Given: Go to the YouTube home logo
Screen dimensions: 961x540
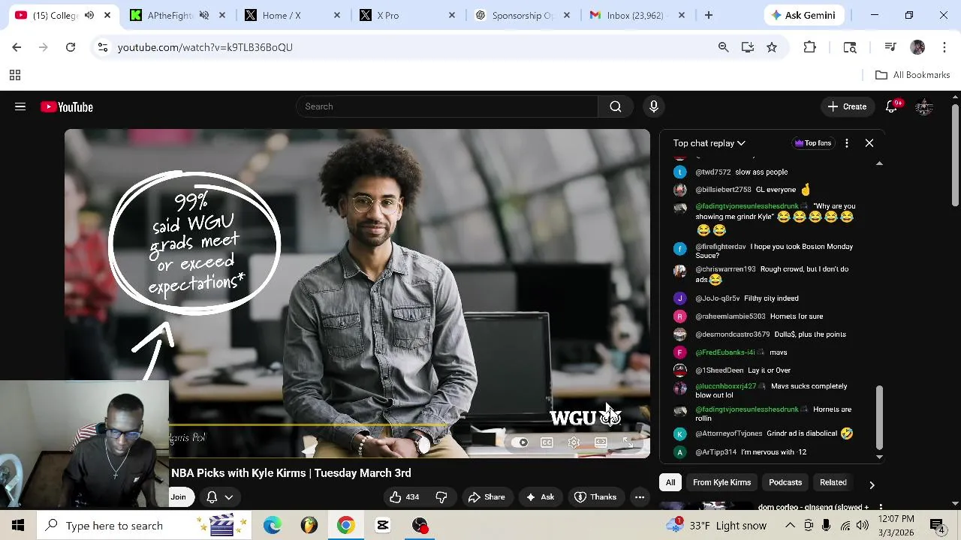Looking at the screenshot, I should [67, 106].
